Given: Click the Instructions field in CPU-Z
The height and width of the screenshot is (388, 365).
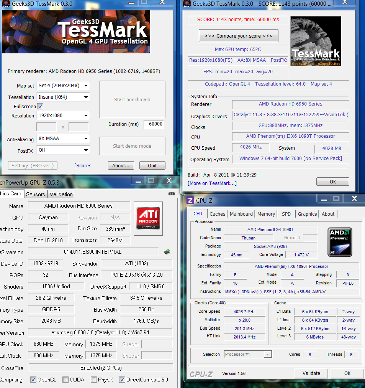Looking at the screenshot, I should point(291,292).
